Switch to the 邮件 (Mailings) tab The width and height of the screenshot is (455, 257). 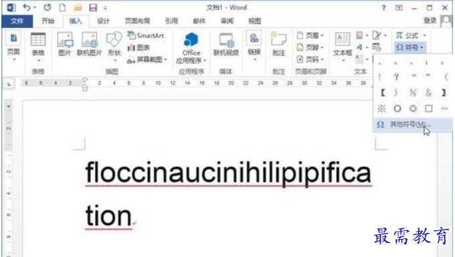[x=199, y=21]
